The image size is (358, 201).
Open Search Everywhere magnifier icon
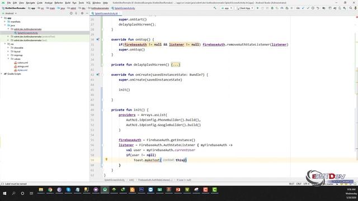(x=351, y=8)
